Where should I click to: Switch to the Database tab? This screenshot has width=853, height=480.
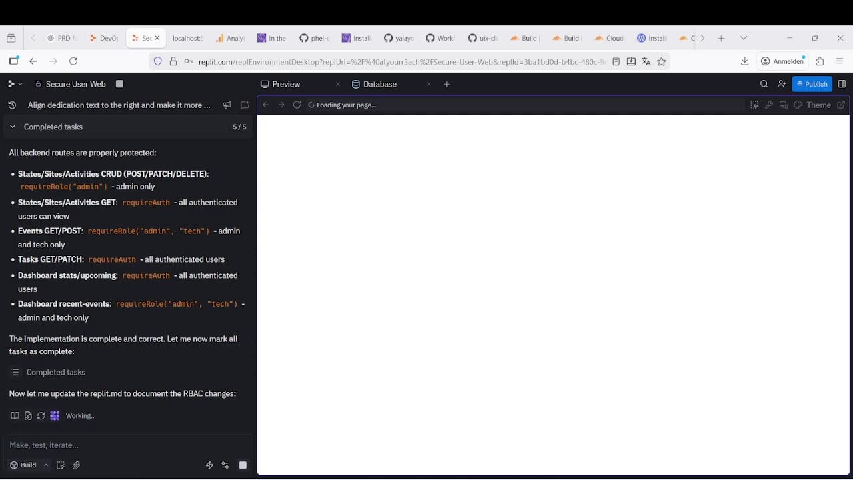(375, 84)
